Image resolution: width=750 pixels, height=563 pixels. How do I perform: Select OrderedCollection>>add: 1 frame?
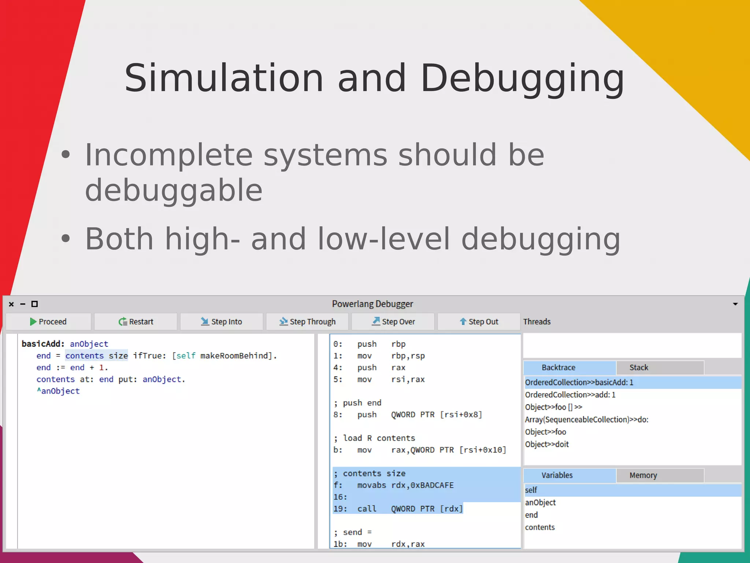coord(633,395)
